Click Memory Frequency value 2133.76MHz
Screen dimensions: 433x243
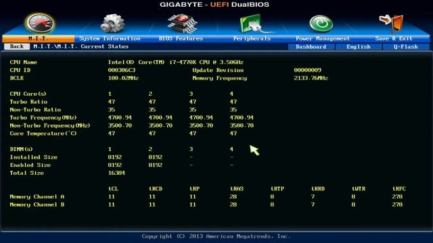(x=311, y=78)
